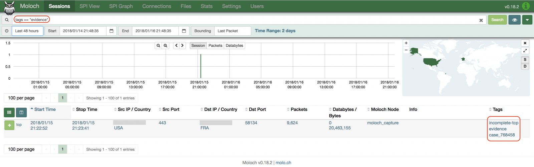Viewport: 534px width, 167px height.
Task: Open the green info help icon
Action: pyautogui.click(x=526, y=6)
